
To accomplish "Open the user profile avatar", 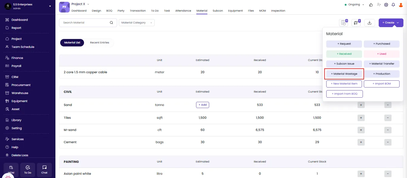I will [x=401, y=5].
